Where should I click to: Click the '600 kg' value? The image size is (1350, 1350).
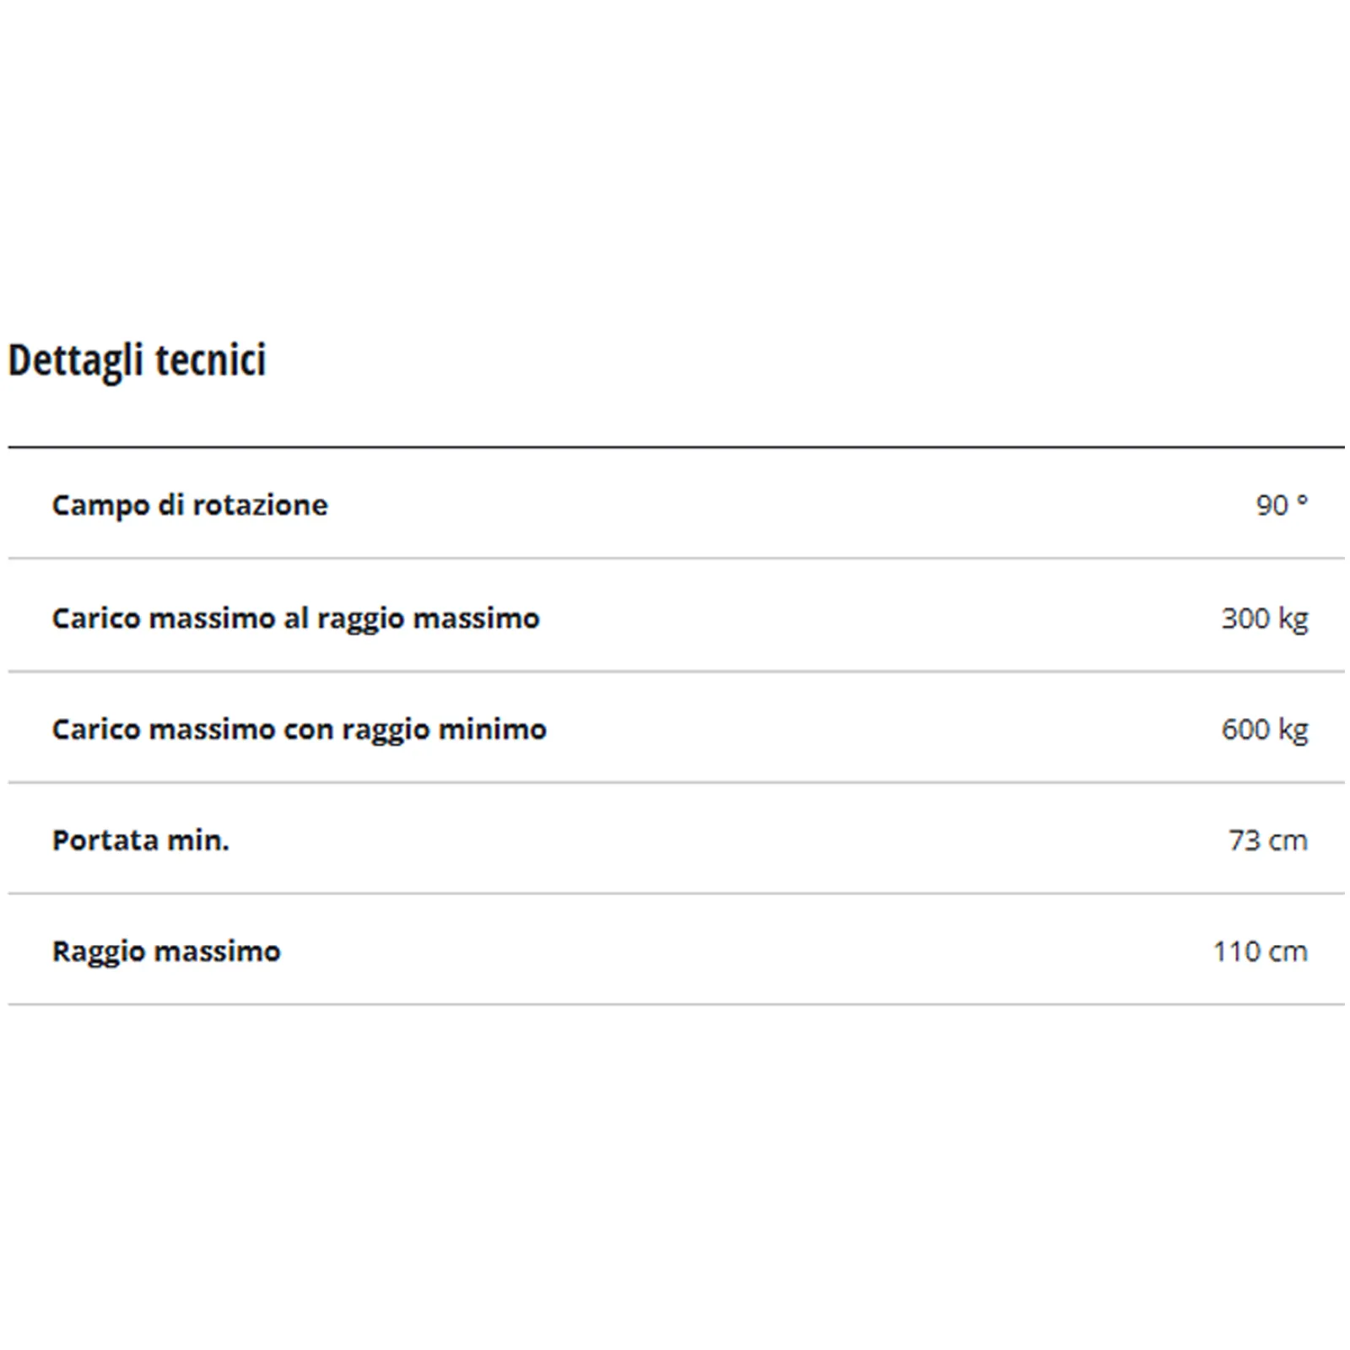click(1264, 729)
